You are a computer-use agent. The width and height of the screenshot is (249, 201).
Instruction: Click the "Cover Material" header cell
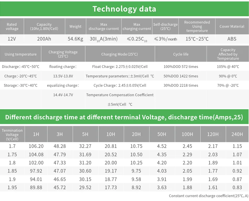(232, 26)
